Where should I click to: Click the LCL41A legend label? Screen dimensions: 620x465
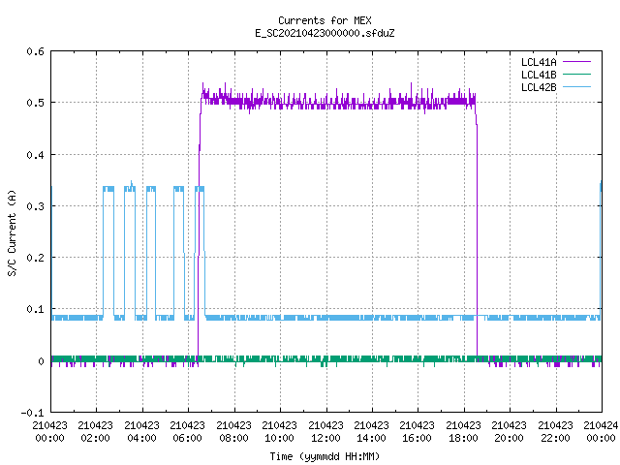click(x=539, y=62)
